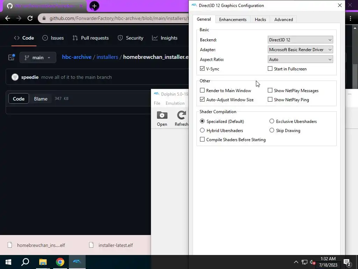The image size is (358, 269).
Task: Go forward in the browser
Action: 19,18
